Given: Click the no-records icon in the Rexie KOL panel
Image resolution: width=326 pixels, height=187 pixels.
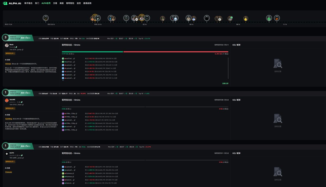Looking at the screenshot, I should click(278, 63).
